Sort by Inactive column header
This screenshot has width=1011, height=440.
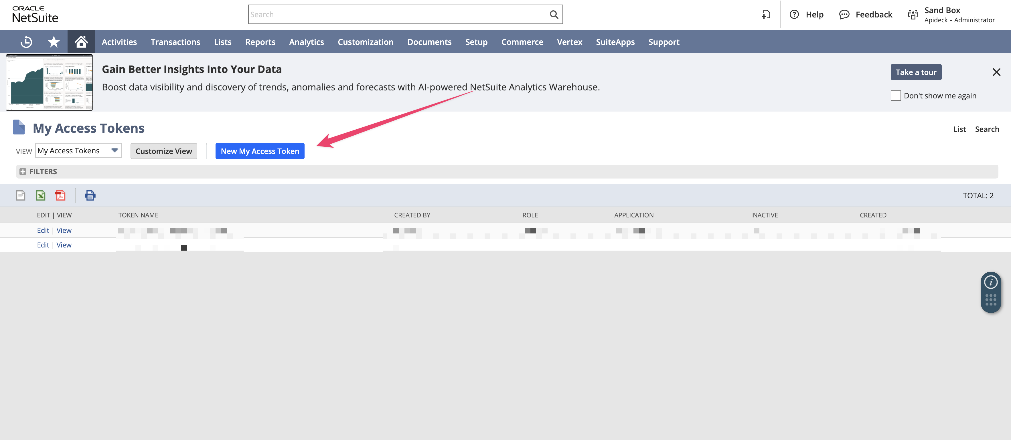tap(764, 215)
